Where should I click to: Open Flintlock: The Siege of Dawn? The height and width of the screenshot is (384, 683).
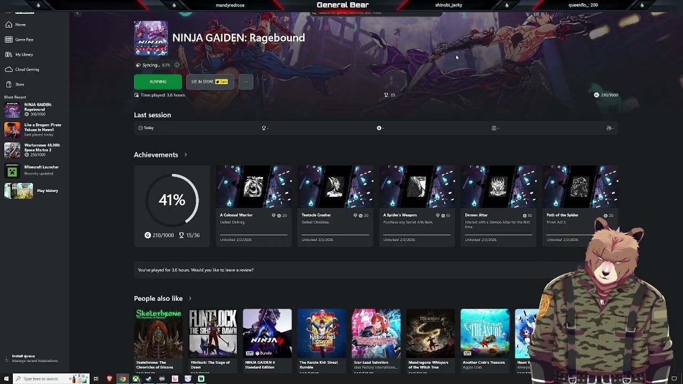click(213, 340)
